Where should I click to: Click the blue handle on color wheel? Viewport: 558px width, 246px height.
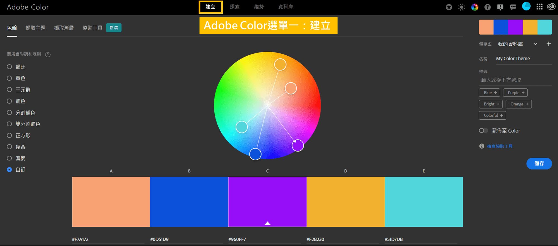coord(255,154)
